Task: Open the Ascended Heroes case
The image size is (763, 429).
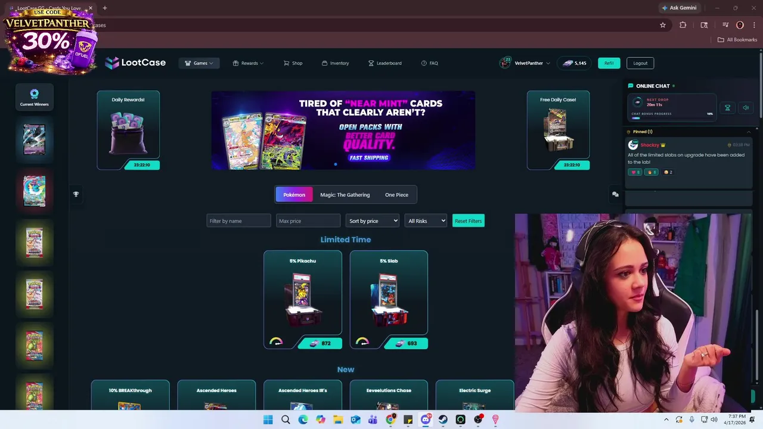Action: tap(216, 395)
